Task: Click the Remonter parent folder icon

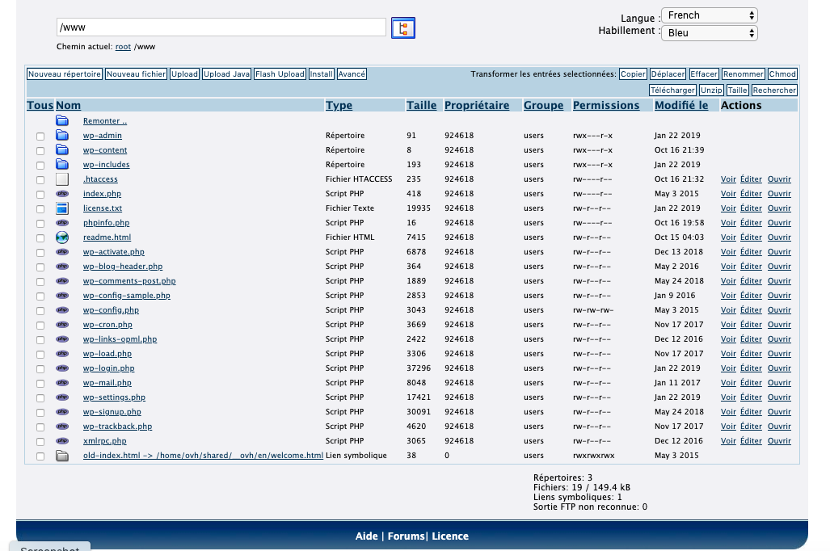Action: 62,121
